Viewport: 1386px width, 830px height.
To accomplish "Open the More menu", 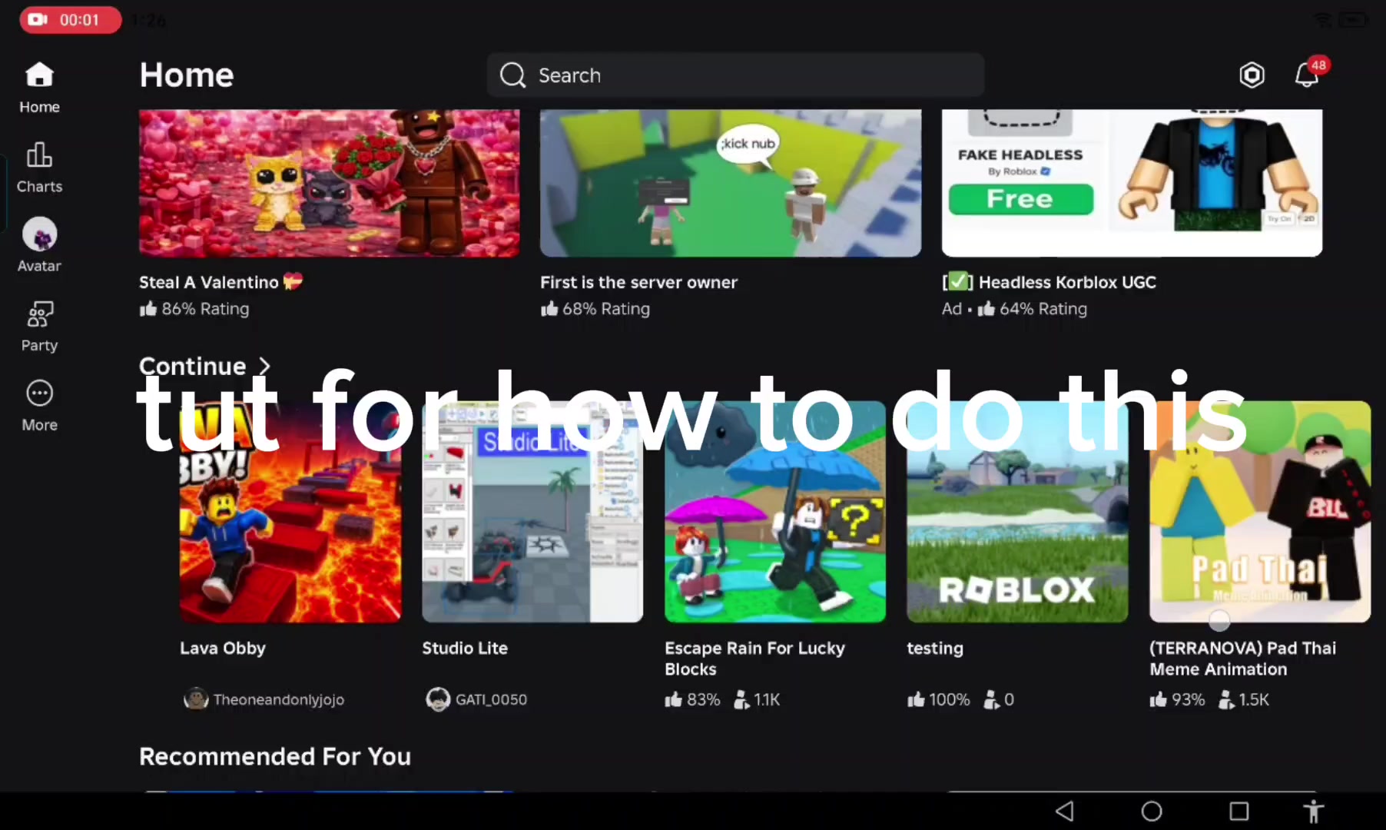I will [x=39, y=406].
